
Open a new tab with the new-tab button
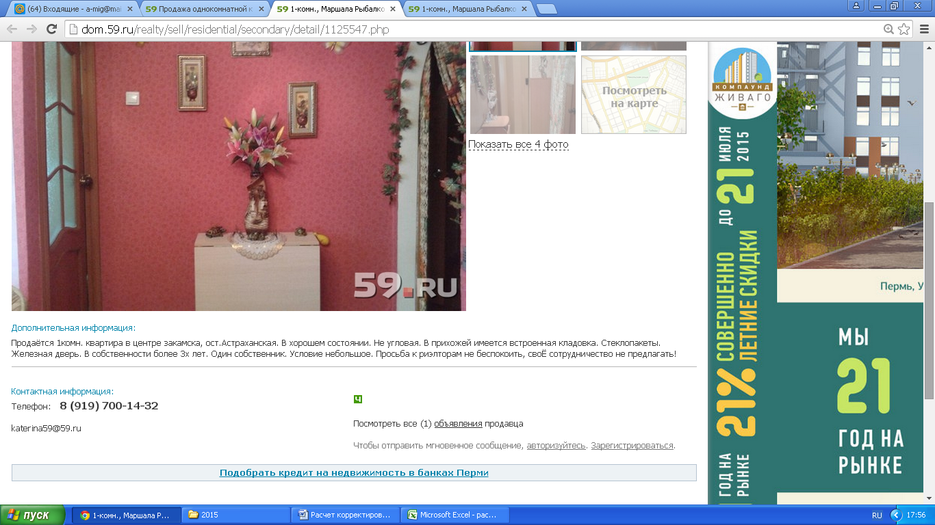point(546,9)
